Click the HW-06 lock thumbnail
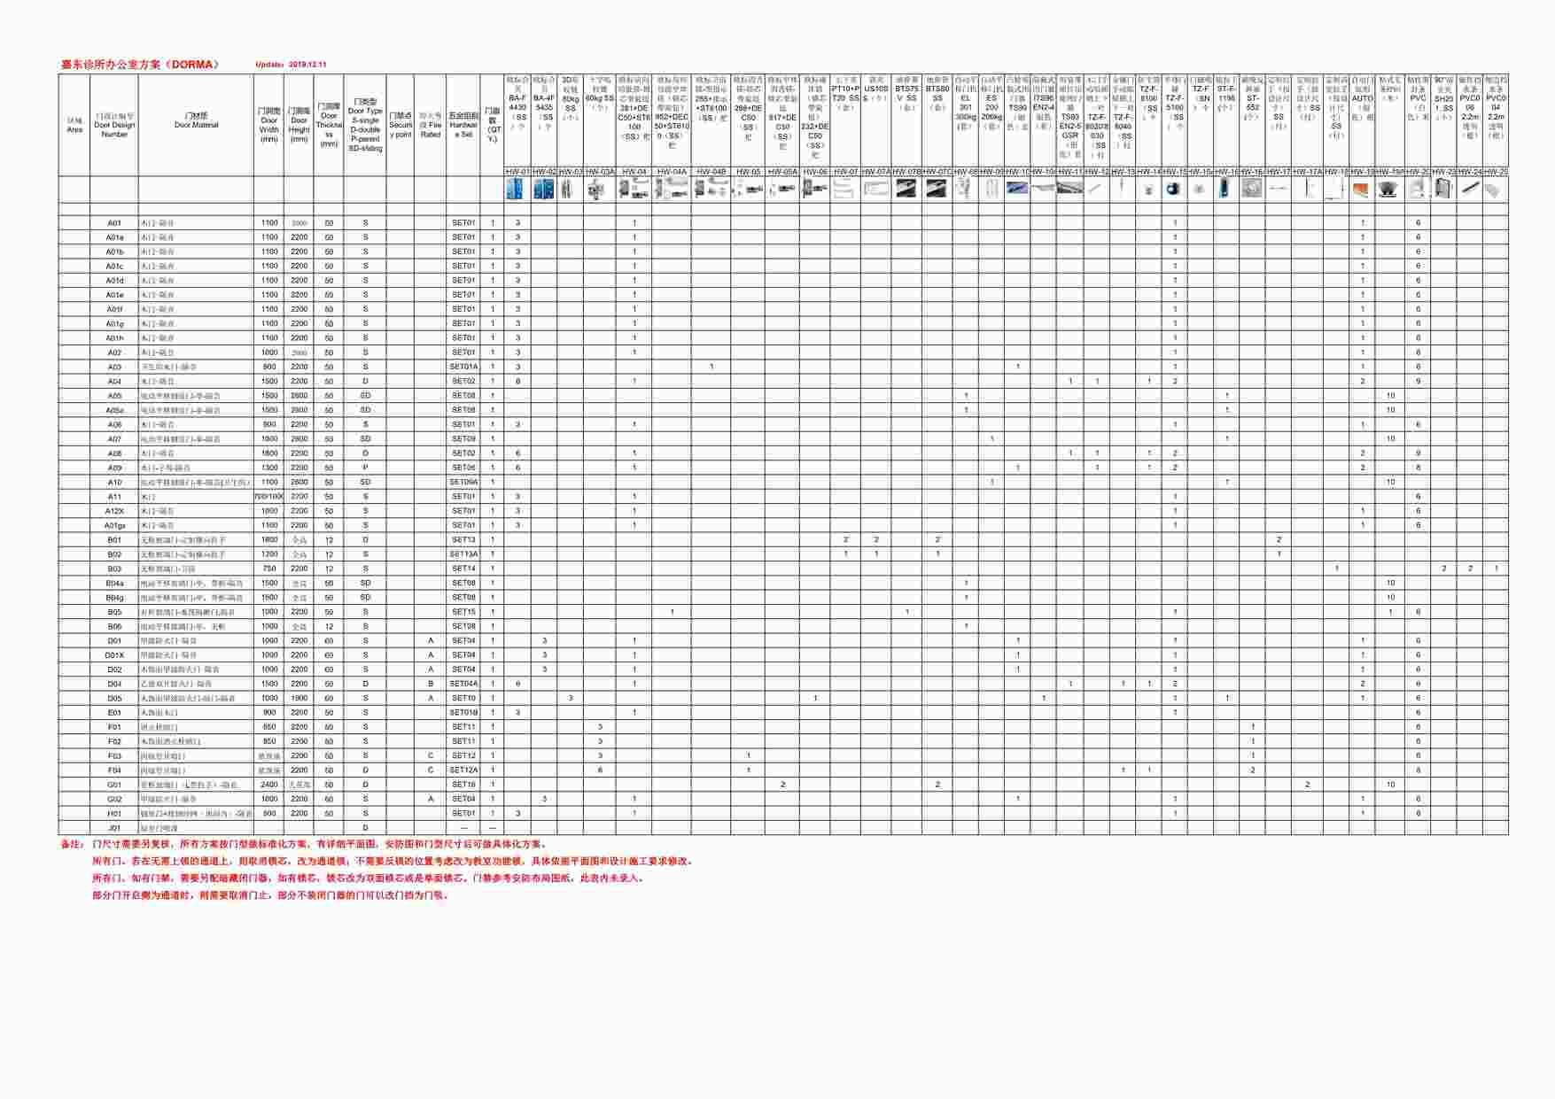 coord(814,189)
